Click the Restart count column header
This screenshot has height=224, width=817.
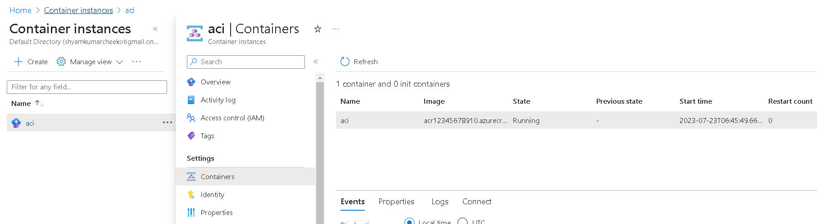point(790,101)
